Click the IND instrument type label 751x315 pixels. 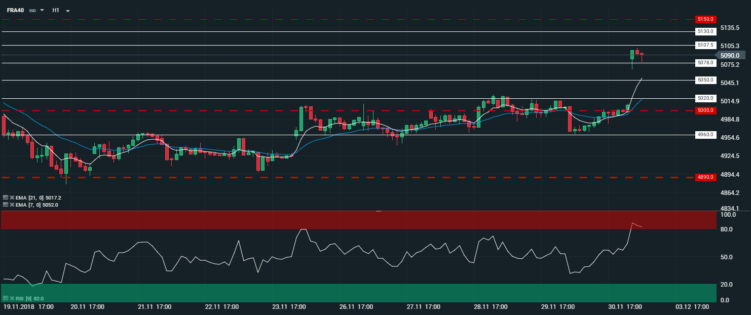(32, 11)
